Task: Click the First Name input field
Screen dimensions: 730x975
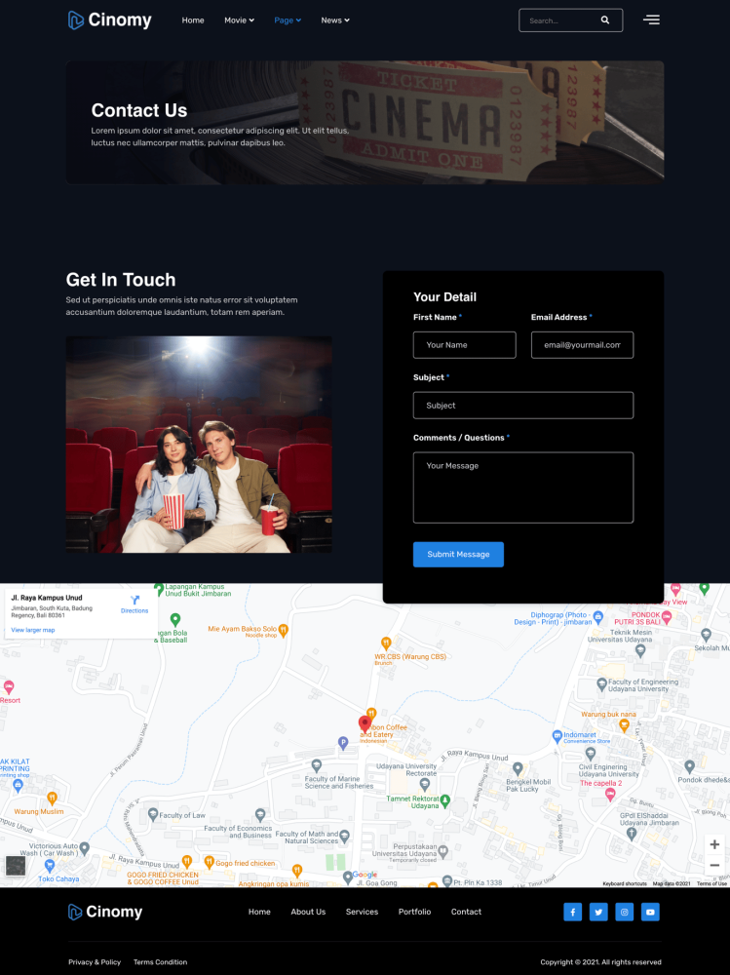Action: pos(464,344)
